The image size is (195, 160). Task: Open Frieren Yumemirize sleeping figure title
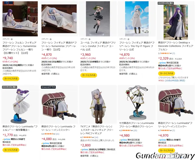click(x=59, y=46)
